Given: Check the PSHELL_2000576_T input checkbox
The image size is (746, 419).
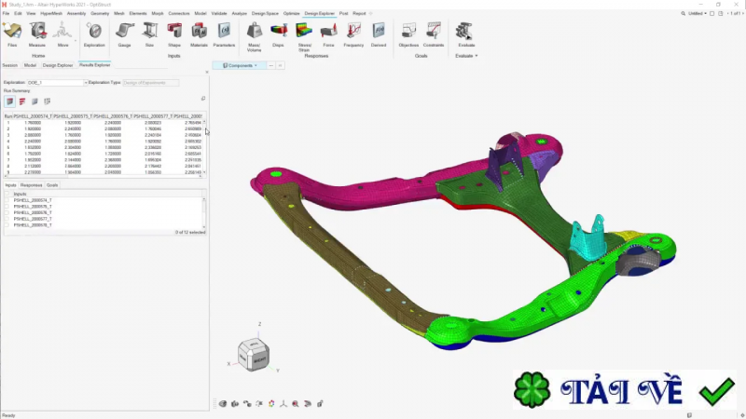Looking at the screenshot, I should [7, 213].
